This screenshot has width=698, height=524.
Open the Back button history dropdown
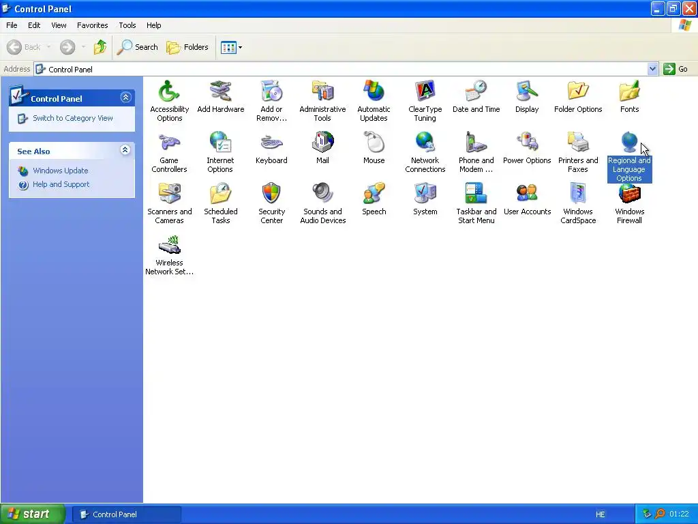click(x=48, y=47)
